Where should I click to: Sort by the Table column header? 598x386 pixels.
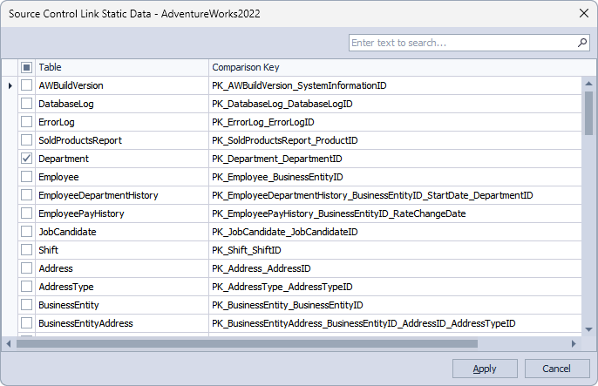pos(122,67)
